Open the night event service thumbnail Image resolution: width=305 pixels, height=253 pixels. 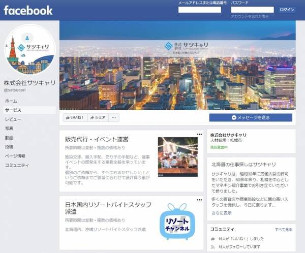tap(178, 157)
